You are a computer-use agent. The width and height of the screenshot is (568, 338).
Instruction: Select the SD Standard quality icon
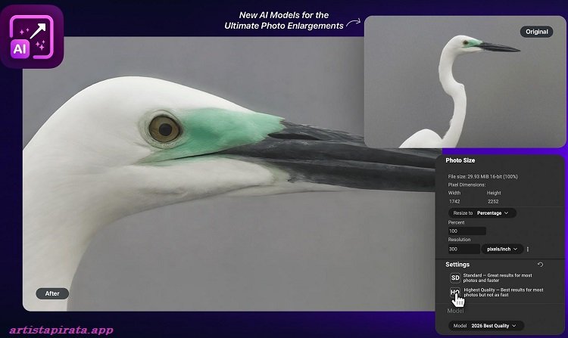coord(455,278)
